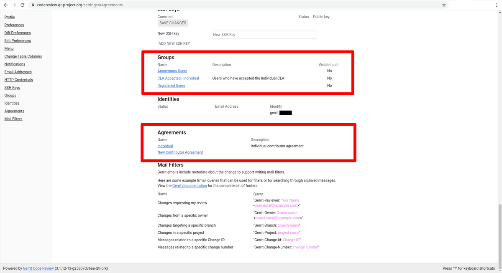Open the CLA Accepted - Individual group
The height and width of the screenshot is (273, 502).
(x=178, y=78)
